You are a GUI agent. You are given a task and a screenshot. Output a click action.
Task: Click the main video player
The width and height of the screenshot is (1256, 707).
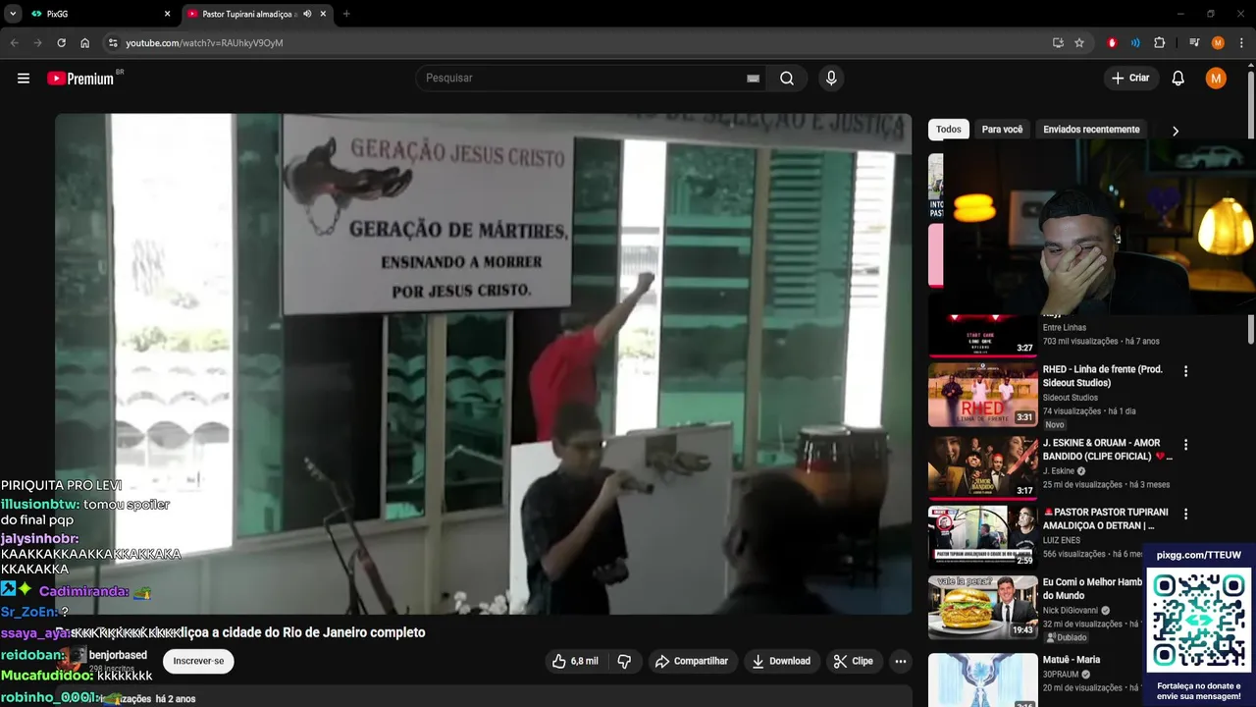pyautogui.click(x=483, y=363)
